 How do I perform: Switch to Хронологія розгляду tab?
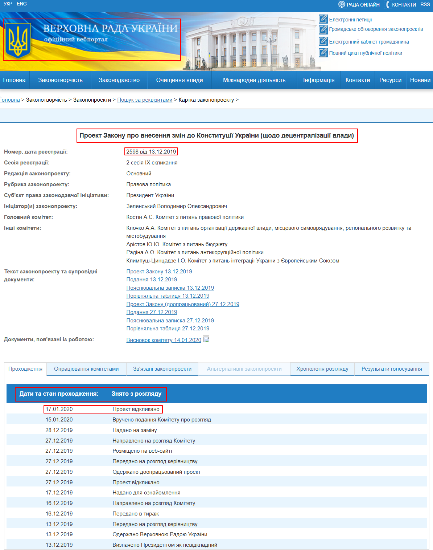pos(322,369)
